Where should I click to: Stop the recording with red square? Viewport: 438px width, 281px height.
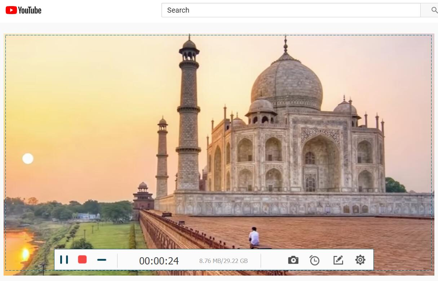click(x=83, y=259)
